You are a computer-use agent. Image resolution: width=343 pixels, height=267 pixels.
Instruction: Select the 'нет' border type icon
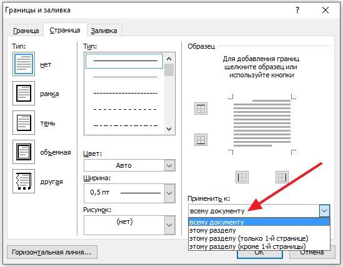24,64
